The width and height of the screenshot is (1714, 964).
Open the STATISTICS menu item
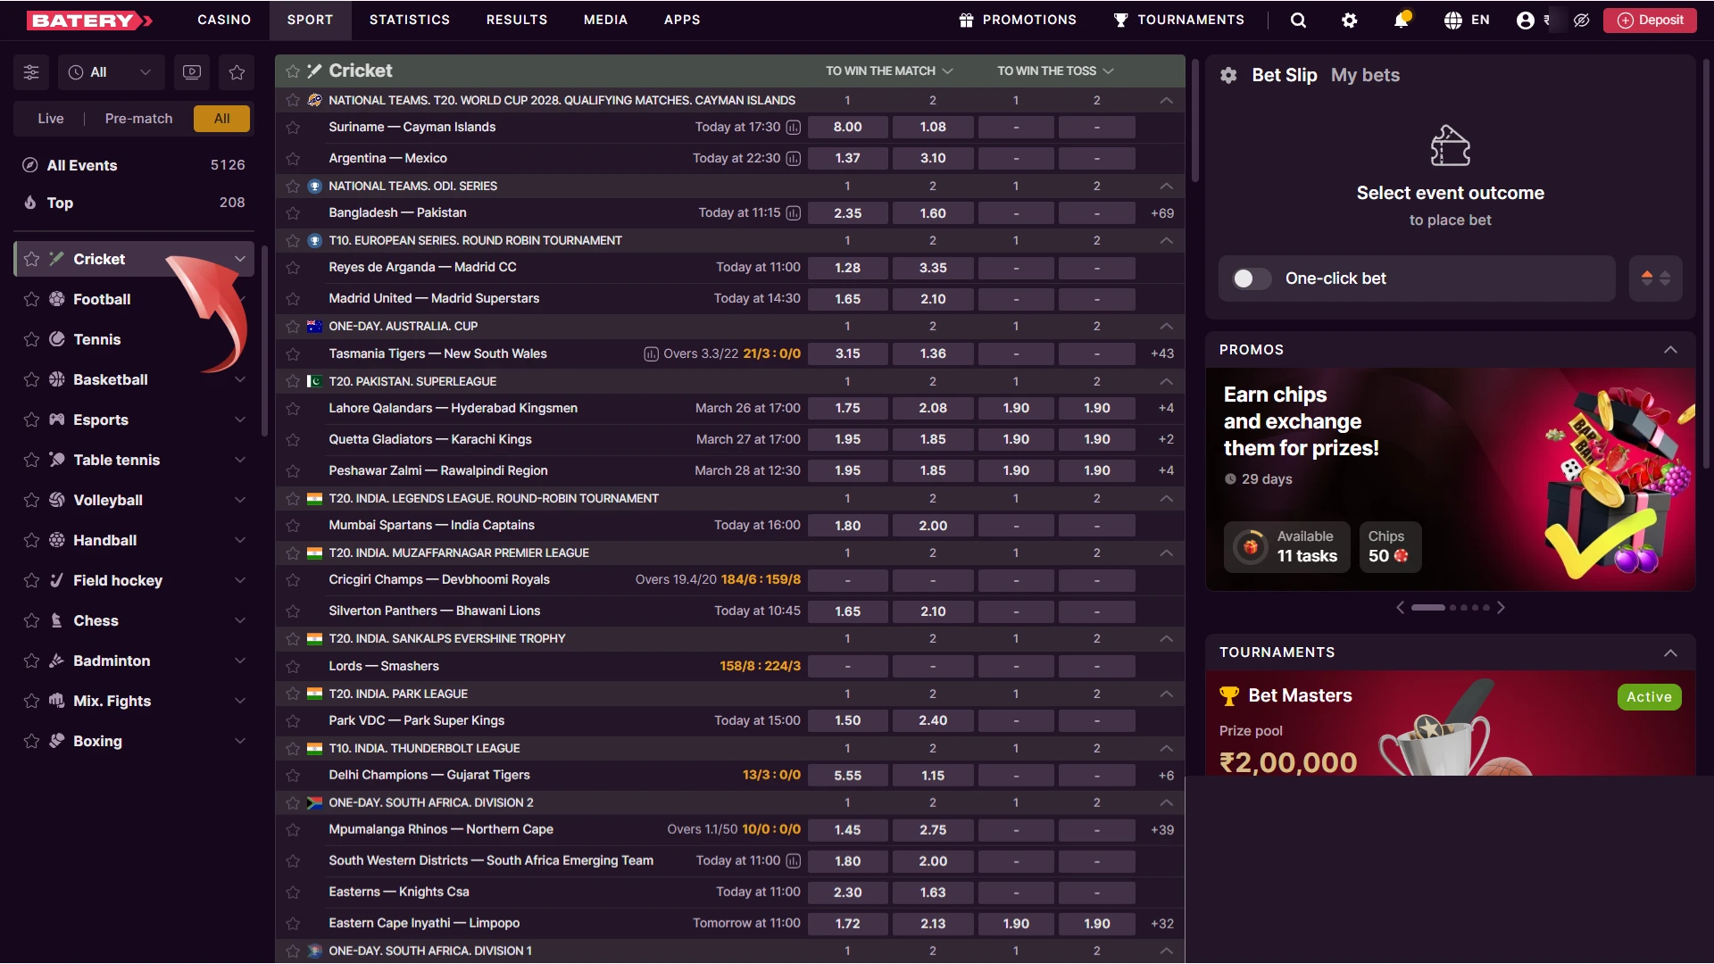(x=410, y=20)
